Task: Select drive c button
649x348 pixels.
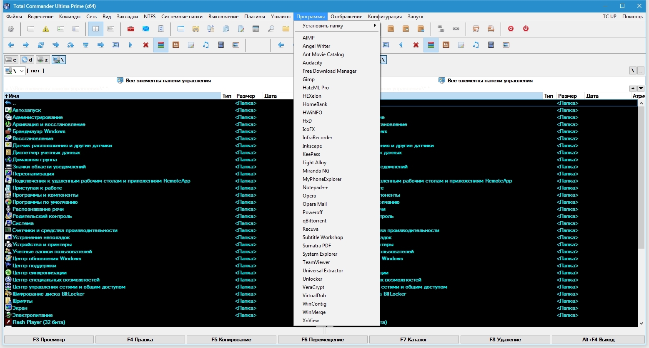Action: click(x=11, y=60)
